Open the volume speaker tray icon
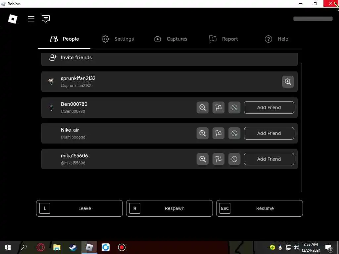The height and width of the screenshot is (254, 339). (296, 247)
